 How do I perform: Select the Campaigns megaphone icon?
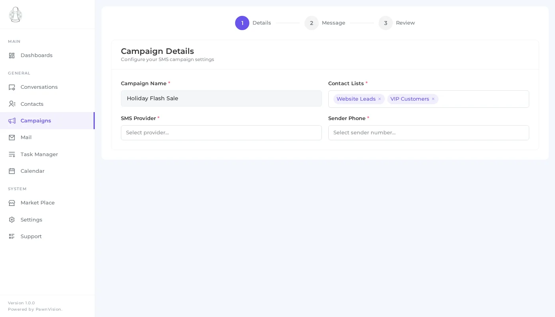point(12,120)
